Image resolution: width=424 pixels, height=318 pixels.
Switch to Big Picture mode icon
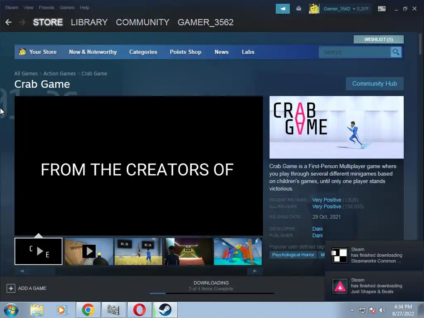coord(381,9)
